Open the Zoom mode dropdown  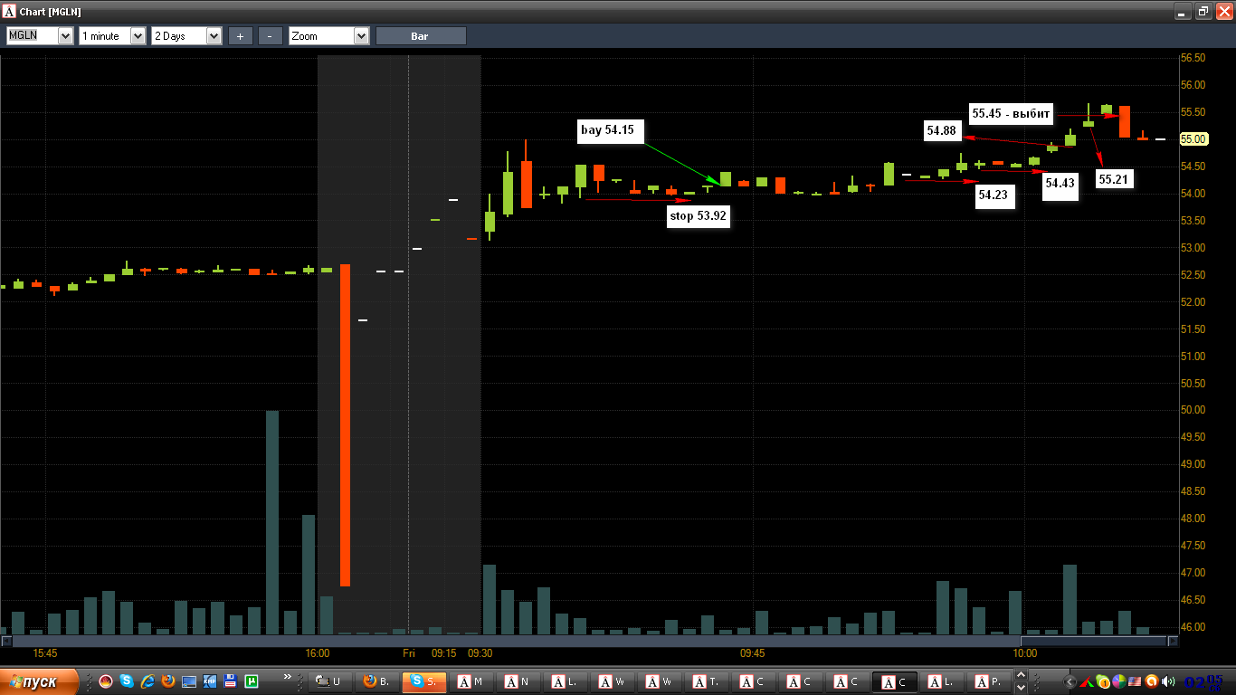[x=329, y=36]
